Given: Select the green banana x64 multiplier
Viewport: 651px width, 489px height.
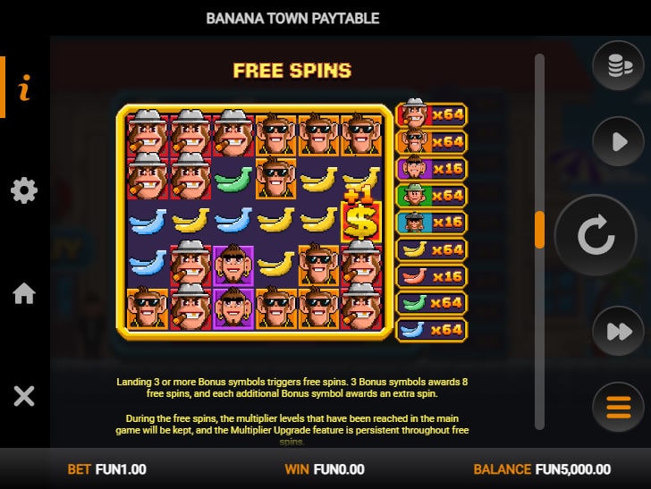Looking at the screenshot, I should pos(432,303).
